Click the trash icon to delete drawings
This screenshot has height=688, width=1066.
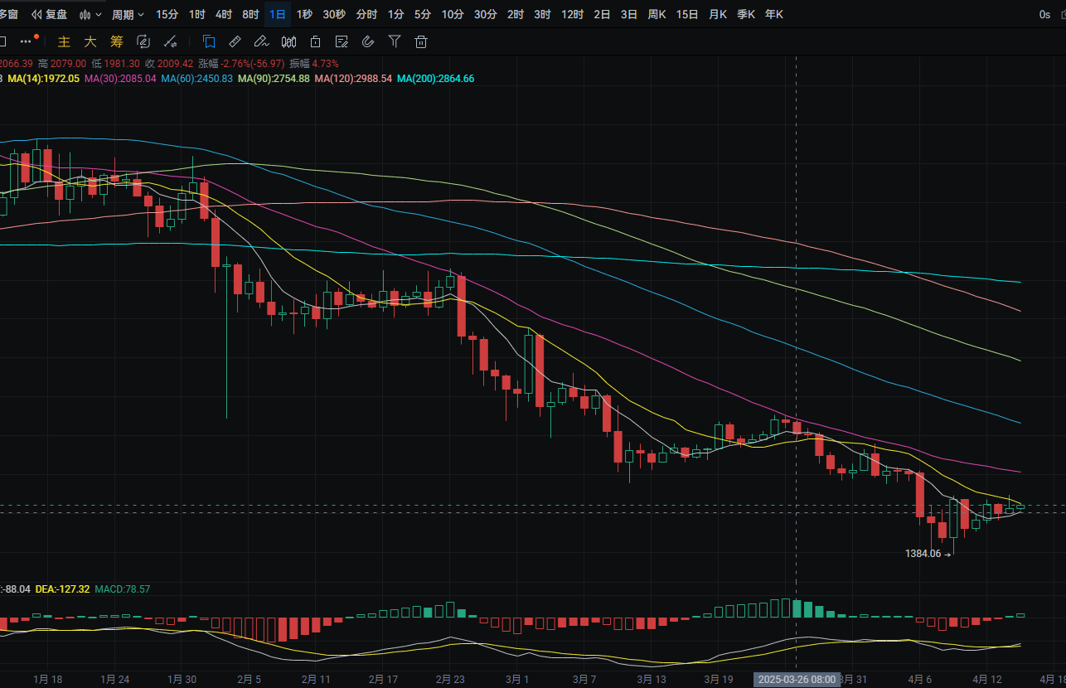[421, 41]
